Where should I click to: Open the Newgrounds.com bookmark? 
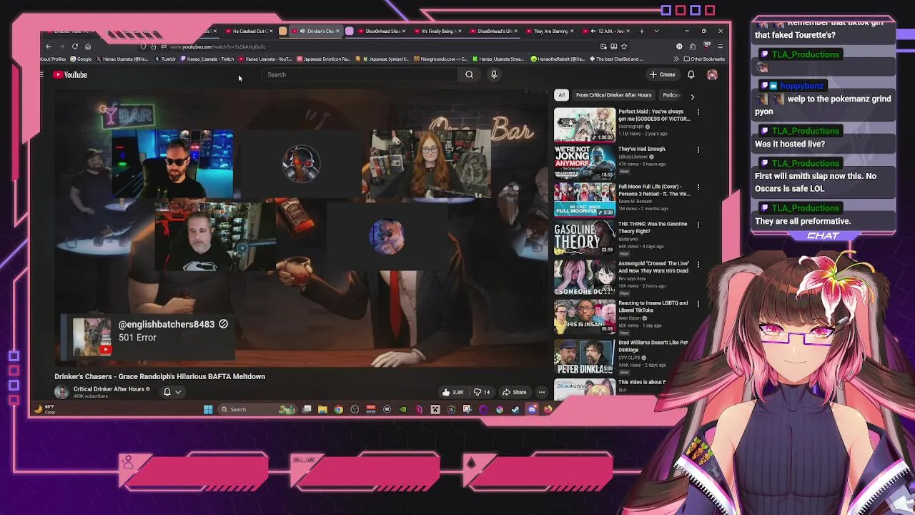[x=440, y=59]
